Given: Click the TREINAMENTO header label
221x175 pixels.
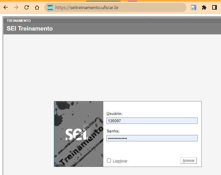Looking at the screenshot, I should 19,21.
